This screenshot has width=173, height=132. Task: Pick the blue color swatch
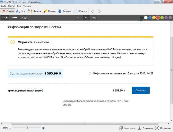pos(150,18)
